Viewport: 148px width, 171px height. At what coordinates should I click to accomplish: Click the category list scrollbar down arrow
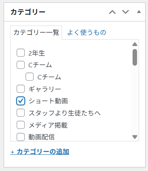135,137
